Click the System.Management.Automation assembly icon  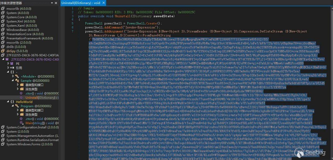(3, 136)
